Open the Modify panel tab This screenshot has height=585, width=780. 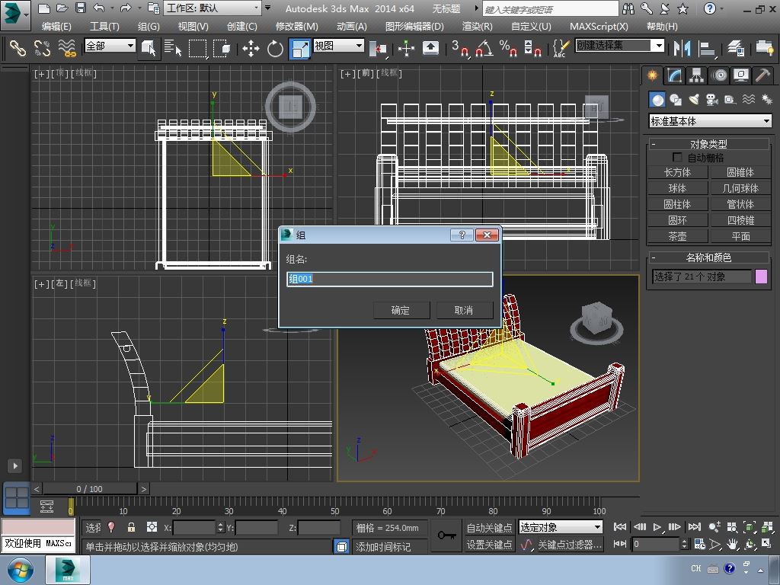pos(674,75)
